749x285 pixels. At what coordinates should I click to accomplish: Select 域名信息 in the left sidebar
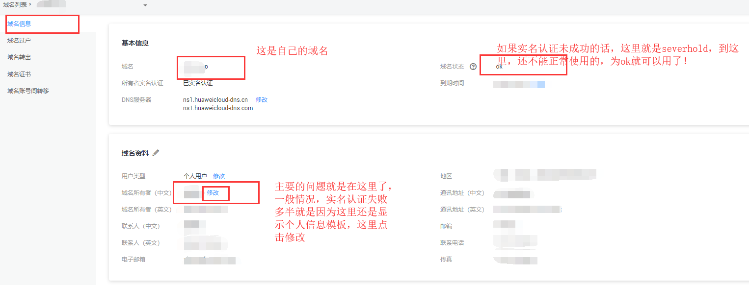[x=22, y=23]
